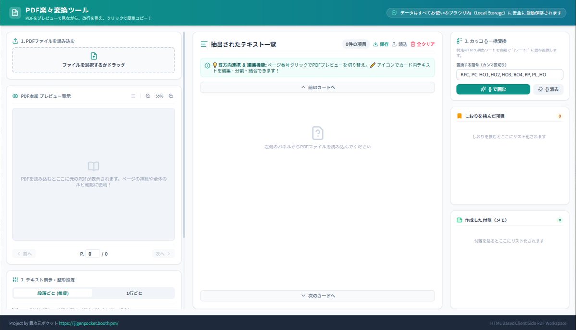Click the green sticky note icon beside 作成した付箋
The width and height of the screenshot is (576, 330).
(x=459, y=220)
